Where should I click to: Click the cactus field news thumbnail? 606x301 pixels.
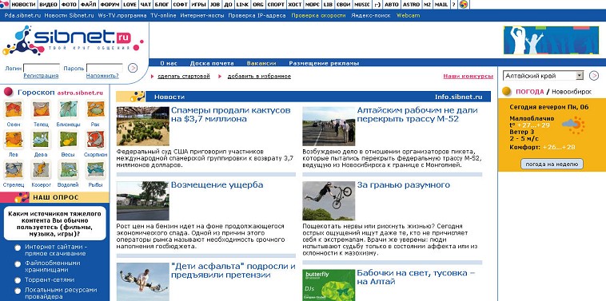click(x=142, y=126)
